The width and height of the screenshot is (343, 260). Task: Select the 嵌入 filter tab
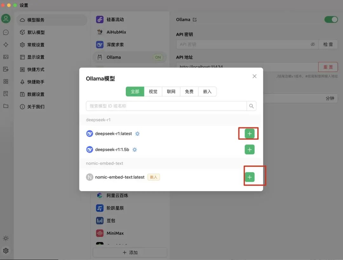[207, 92]
